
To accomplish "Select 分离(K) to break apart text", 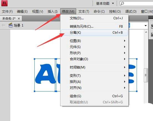I will pos(94,33).
